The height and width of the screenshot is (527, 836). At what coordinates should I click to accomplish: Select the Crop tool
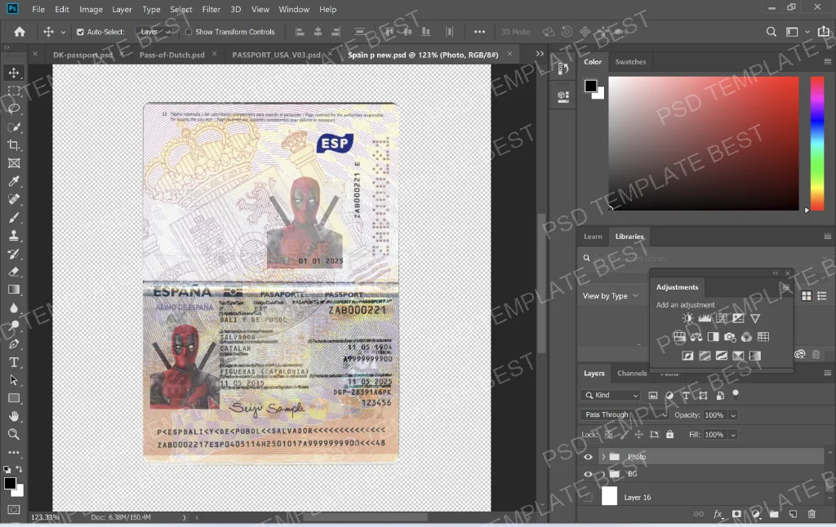click(14, 145)
